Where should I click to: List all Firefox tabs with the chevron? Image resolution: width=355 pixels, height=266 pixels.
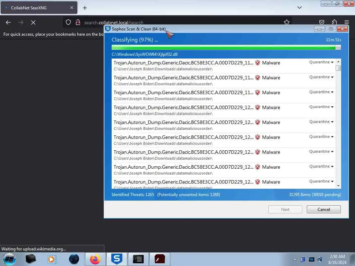(x=300, y=8)
